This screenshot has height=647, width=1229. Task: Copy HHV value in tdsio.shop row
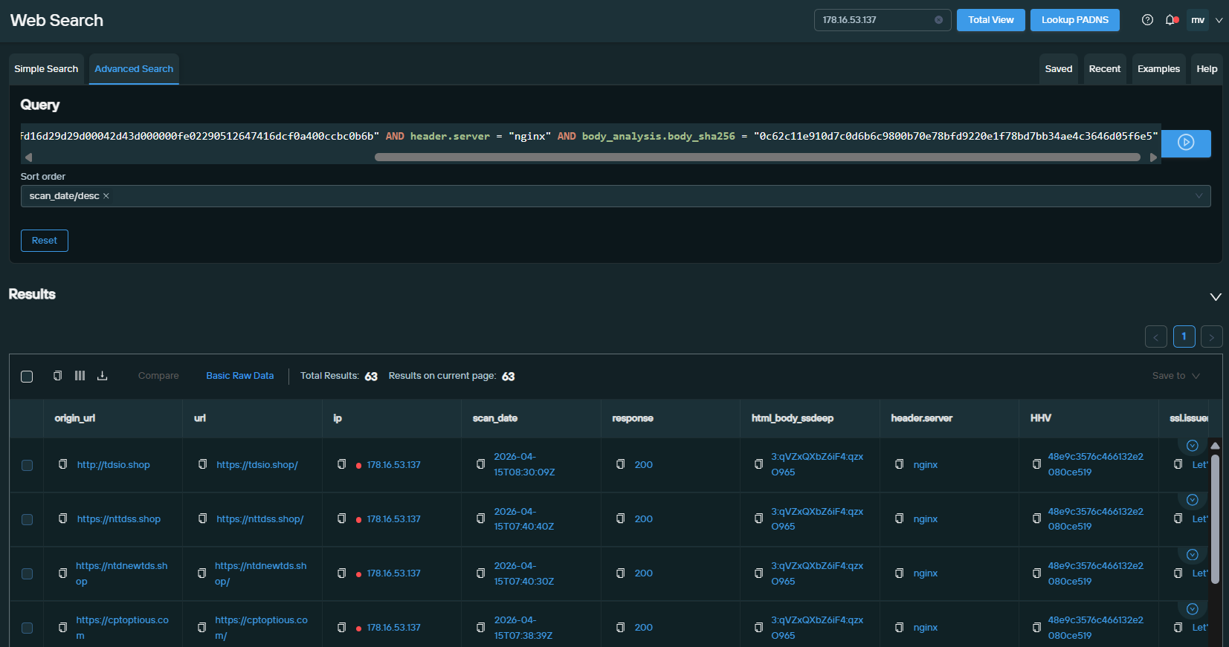point(1036,464)
